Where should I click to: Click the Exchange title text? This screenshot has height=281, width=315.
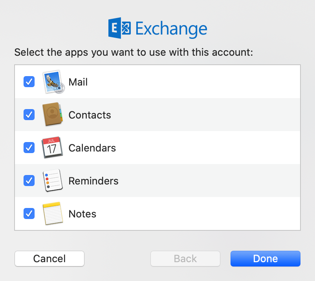[171, 29]
